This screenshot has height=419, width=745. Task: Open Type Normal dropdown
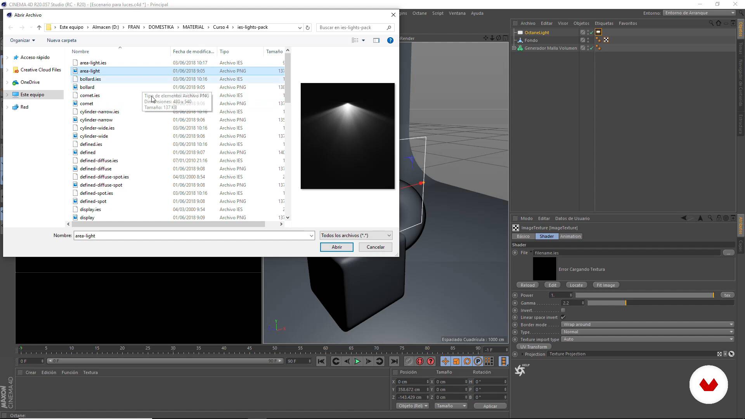point(648,332)
